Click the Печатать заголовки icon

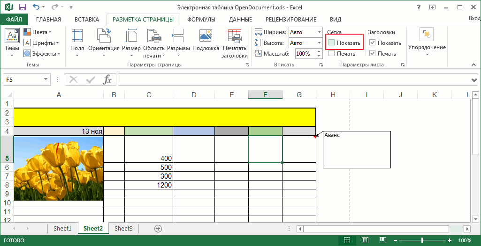point(234,36)
